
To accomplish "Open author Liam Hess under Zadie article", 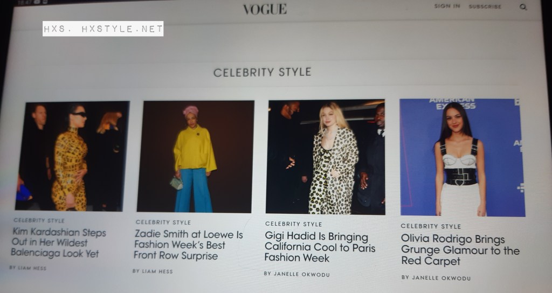I will 153,271.
